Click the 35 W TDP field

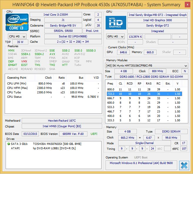click(20, 42)
